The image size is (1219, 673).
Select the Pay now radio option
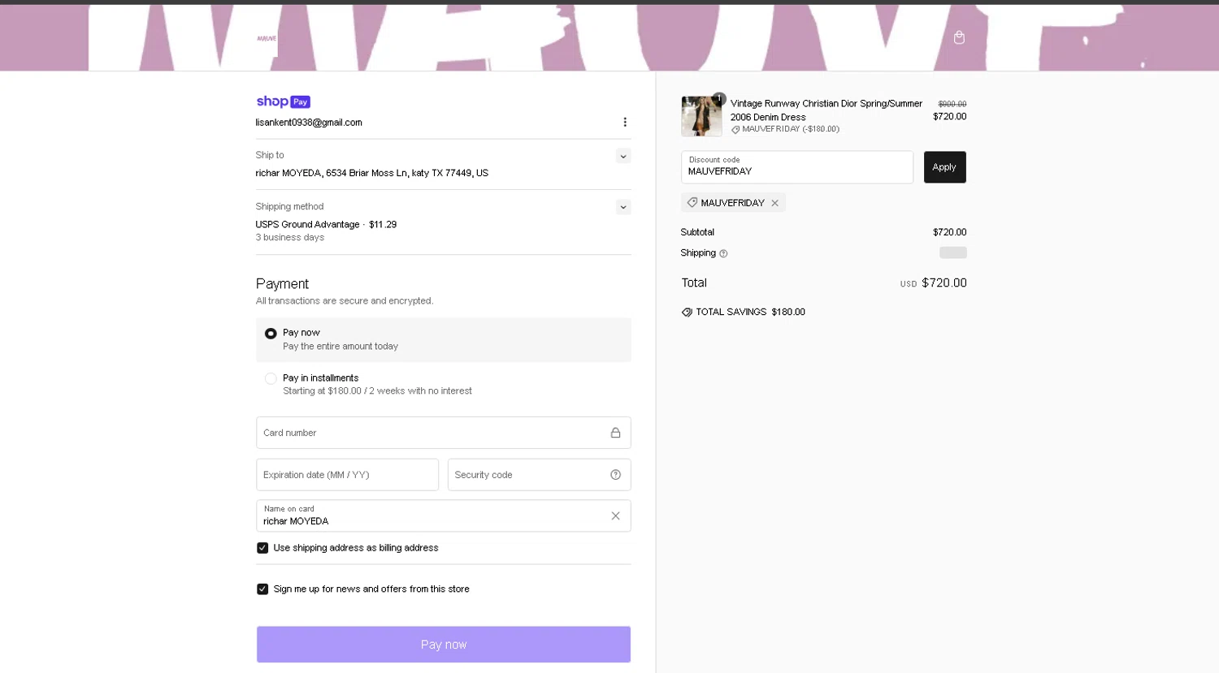(x=271, y=334)
